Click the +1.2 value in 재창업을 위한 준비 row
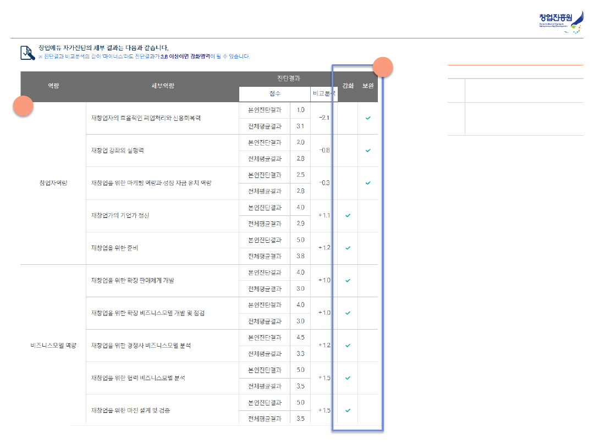Viewport: 594px width, 445px height. [x=324, y=248]
